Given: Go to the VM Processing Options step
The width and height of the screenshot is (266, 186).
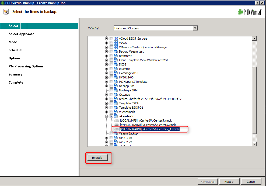Looking at the screenshot, I should (26, 66).
